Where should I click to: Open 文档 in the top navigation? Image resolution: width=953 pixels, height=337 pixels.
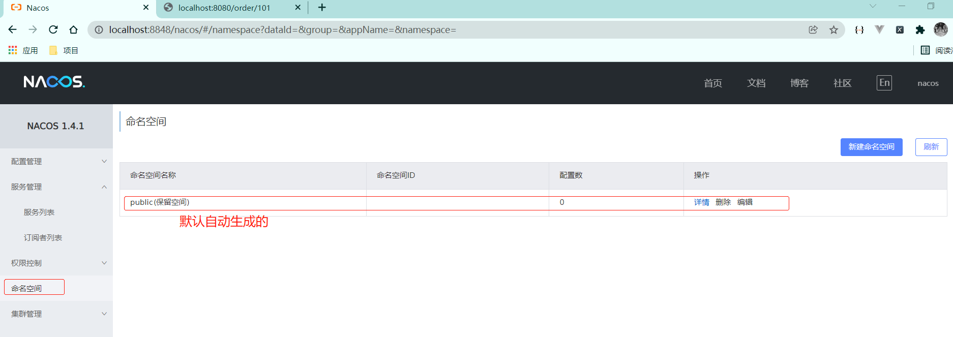click(x=756, y=83)
